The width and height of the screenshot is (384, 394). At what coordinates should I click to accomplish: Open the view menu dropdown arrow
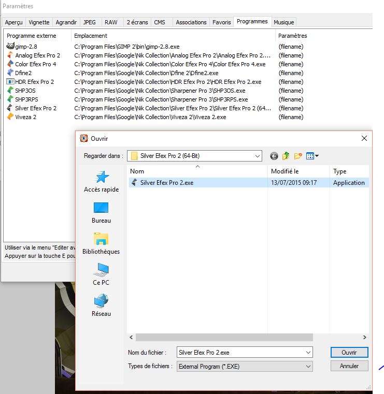click(317, 156)
